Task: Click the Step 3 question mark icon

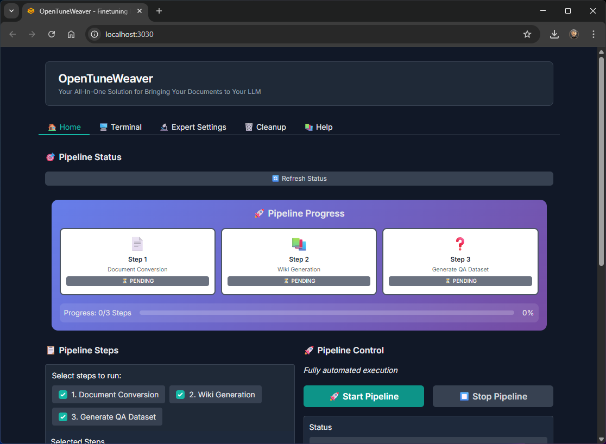Action: point(460,244)
